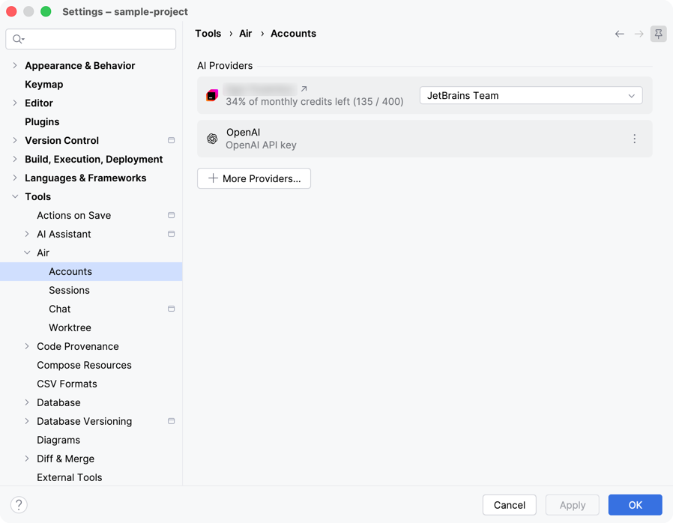The image size is (673, 523).
Task: Click the JetBrains account provider icon
Action: pos(212,95)
